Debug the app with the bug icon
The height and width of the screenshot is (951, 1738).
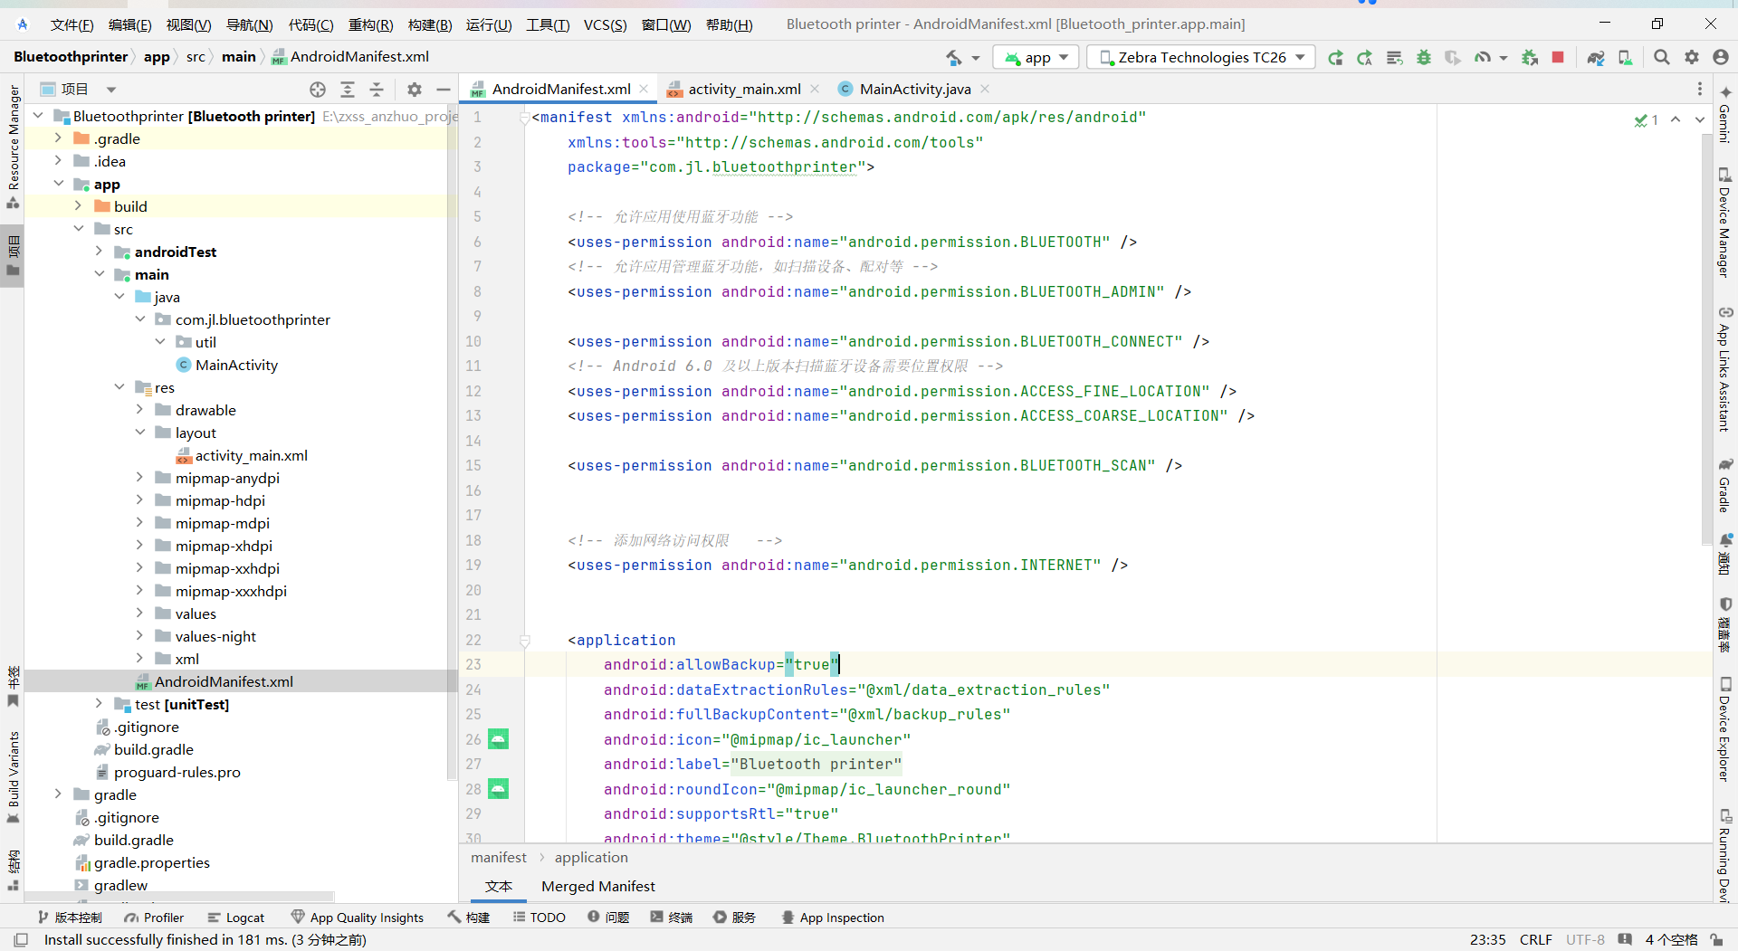[1424, 57]
